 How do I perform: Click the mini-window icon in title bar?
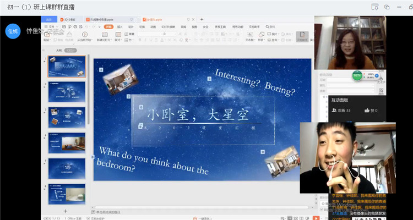pos(387,7)
